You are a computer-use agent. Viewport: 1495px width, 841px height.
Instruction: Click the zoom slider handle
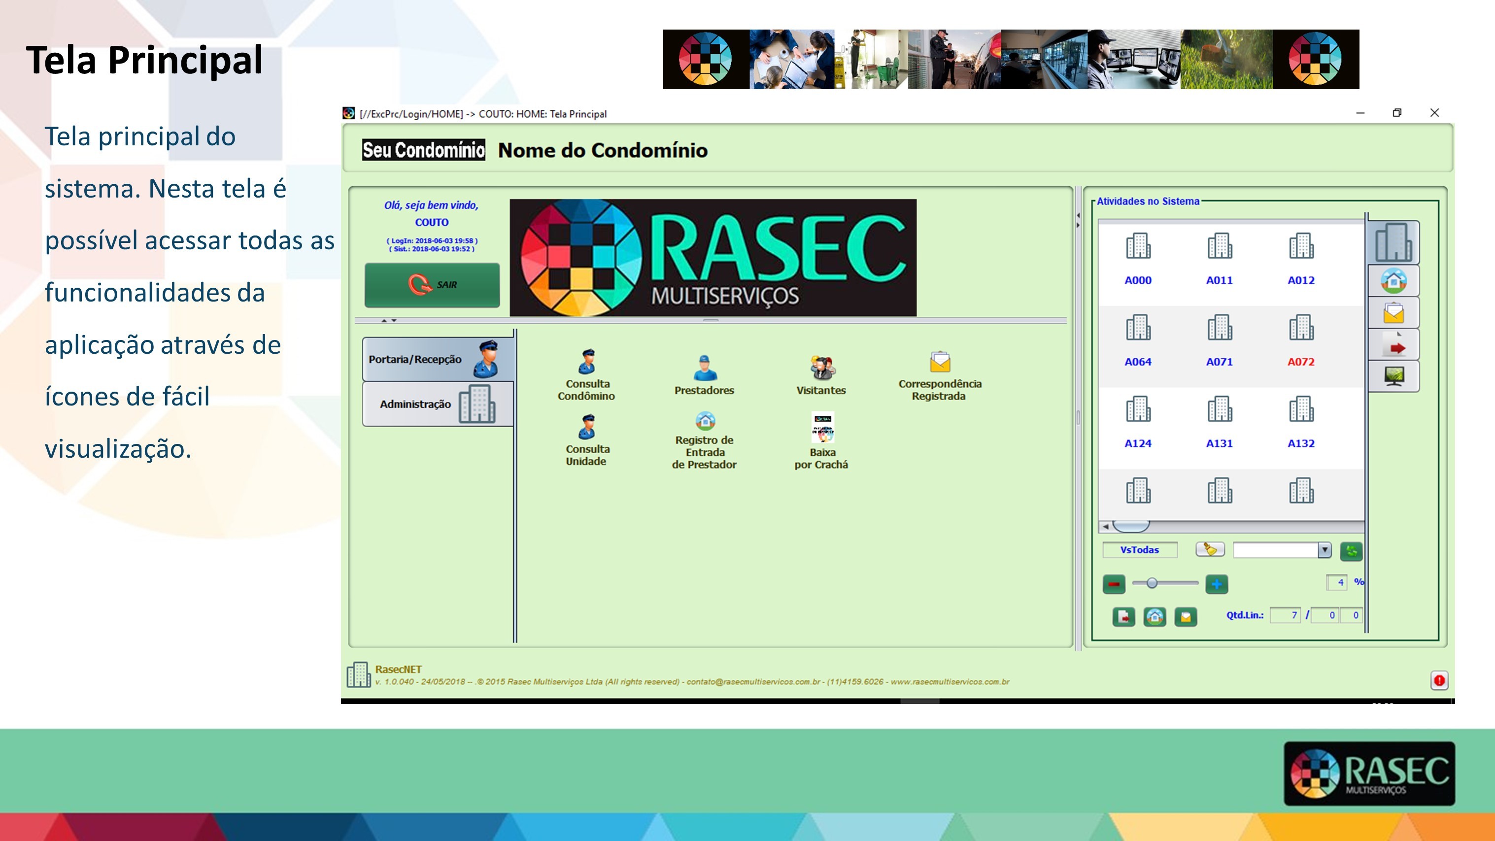point(1152,583)
